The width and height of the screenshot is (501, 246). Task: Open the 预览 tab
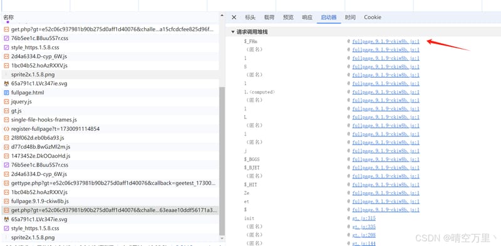288,18
